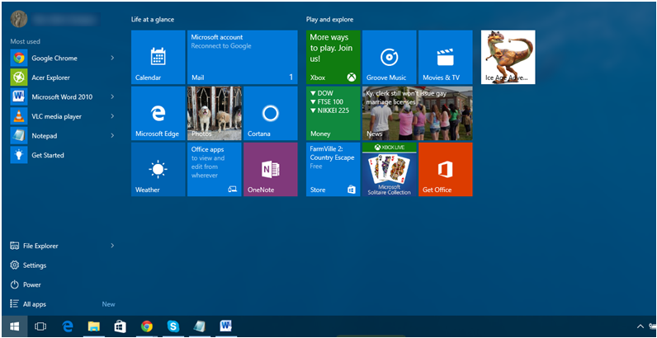657x338 pixels.
Task: Click the Start button on taskbar
Action: click(x=14, y=326)
